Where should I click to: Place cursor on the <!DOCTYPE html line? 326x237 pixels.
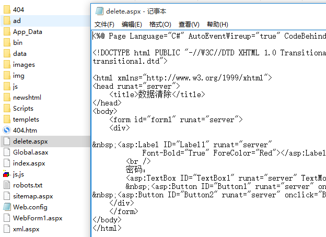coord(209,53)
